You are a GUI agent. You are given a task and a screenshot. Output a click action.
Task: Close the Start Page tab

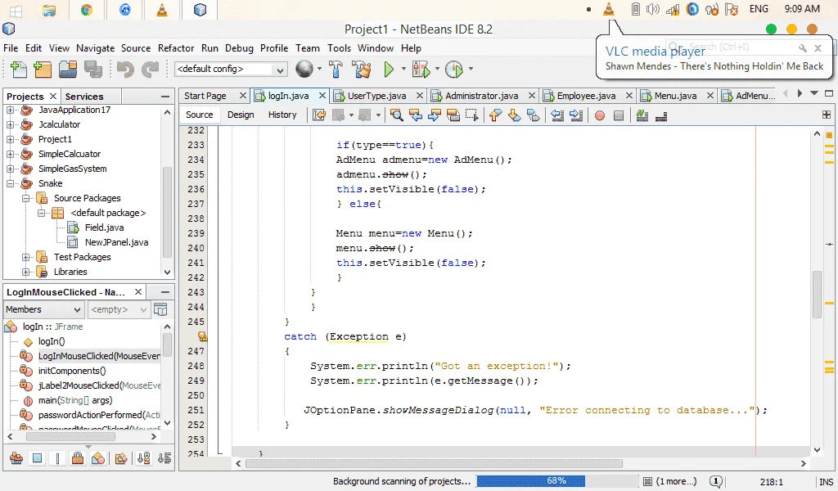242,96
